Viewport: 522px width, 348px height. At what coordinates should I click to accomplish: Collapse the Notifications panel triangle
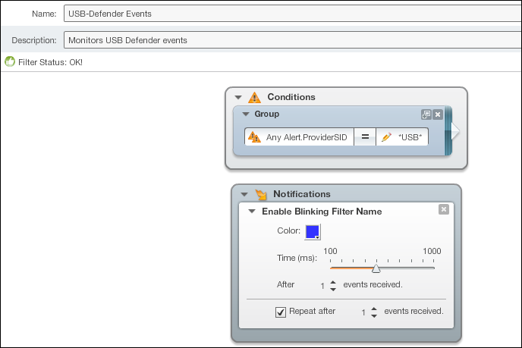pos(244,194)
